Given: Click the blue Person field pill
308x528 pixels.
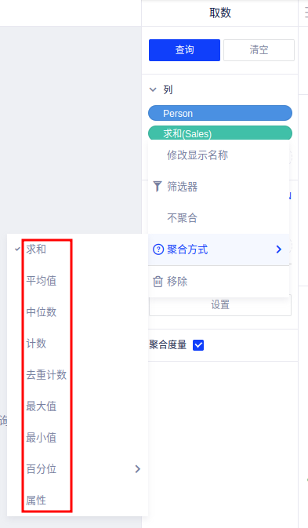Looking at the screenshot, I should [x=220, y=113].
